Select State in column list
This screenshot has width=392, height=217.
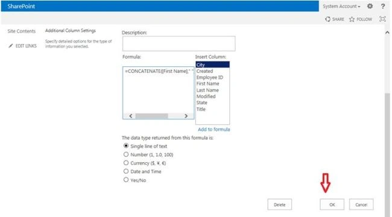212,102
